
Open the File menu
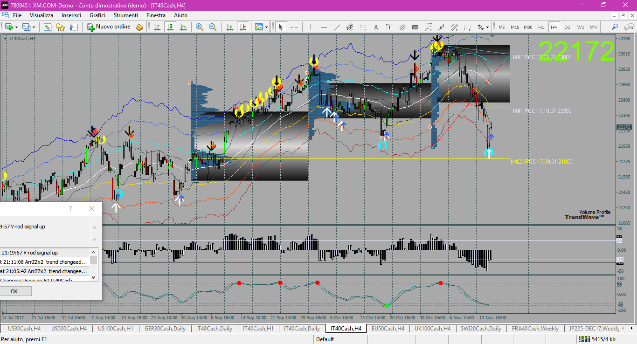[x=17, y=15]
